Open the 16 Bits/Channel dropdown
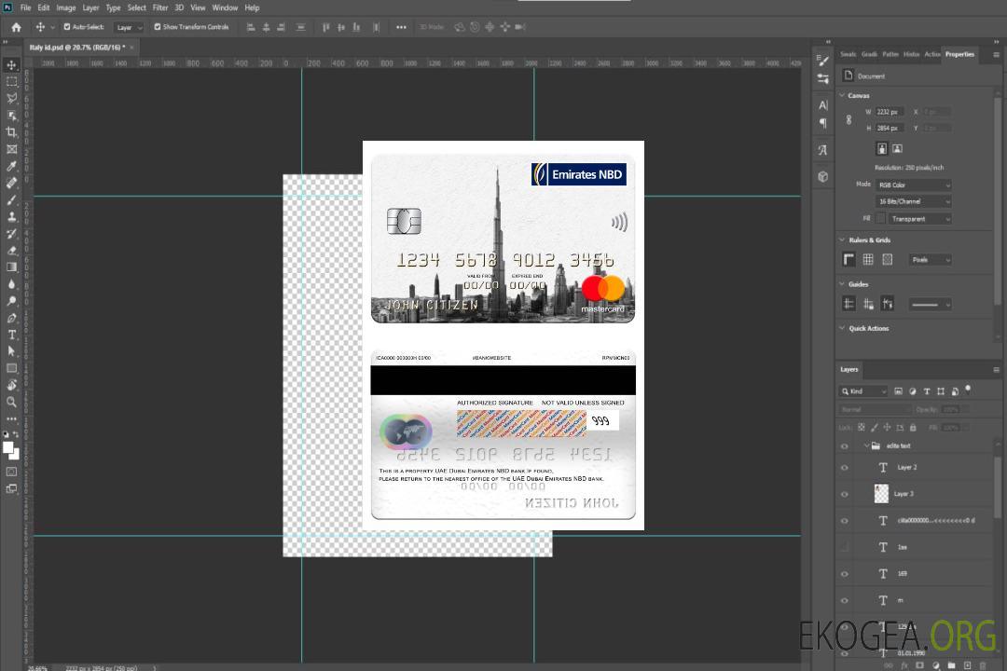 pyautogui.click(x=914, y=201)
